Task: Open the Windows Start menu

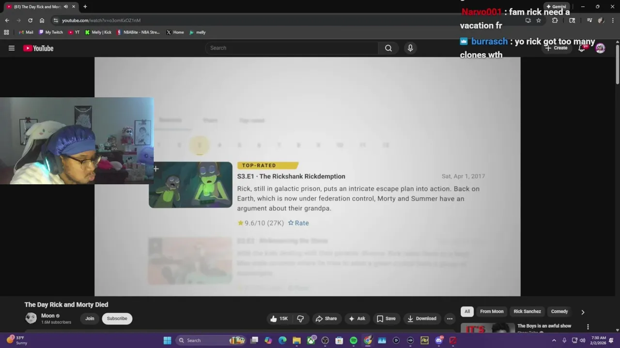Action: coord(167,340)
